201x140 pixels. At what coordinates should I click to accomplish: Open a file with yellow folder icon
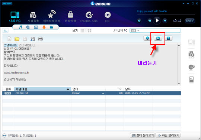click(17, 39)
